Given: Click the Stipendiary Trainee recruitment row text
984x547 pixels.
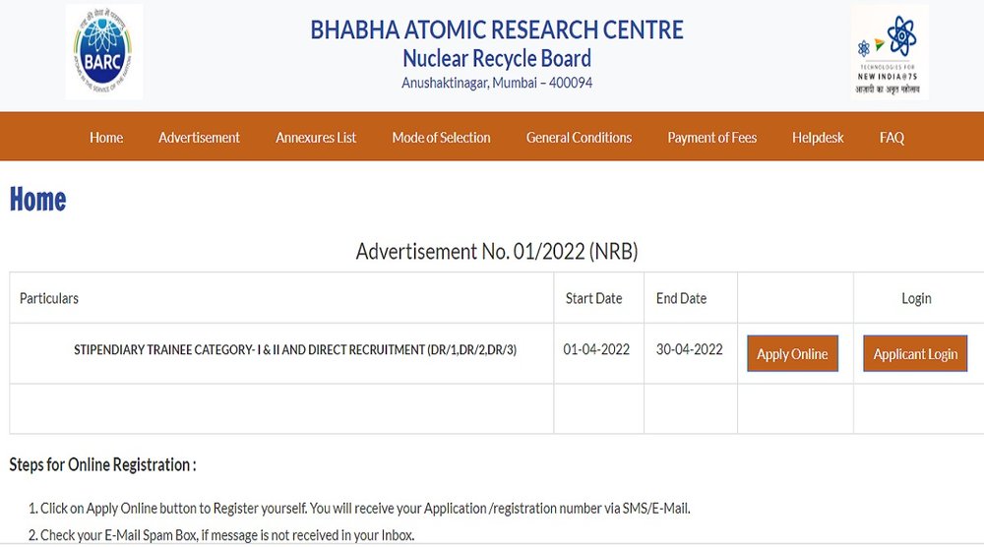Looking at the screenshot, I should pos(295,350).
